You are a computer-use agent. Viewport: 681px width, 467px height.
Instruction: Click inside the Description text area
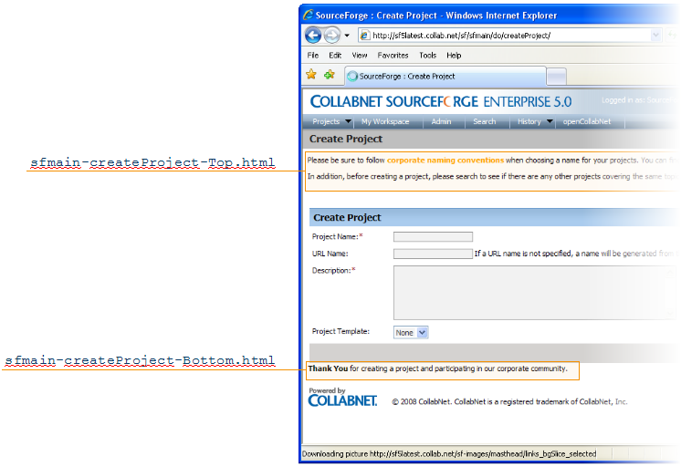534,293
